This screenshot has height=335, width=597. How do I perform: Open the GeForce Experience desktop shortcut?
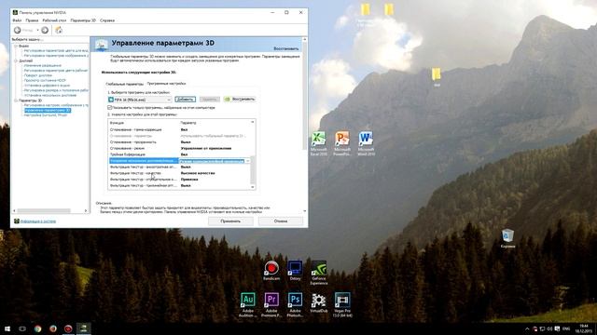319,273
